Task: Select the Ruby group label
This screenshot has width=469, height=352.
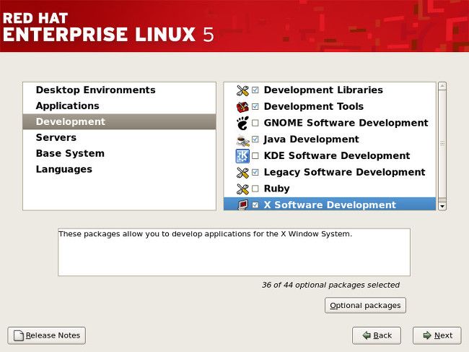Action: 276,189
